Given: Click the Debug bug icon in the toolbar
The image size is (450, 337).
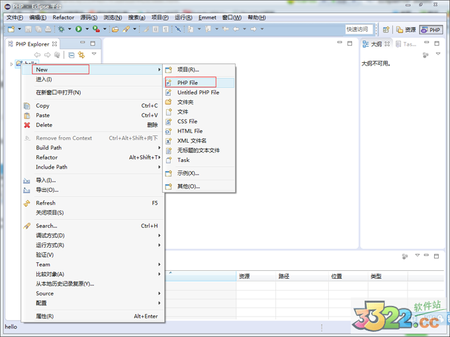Looking at the screenshot, I should [x=62, y=29].
